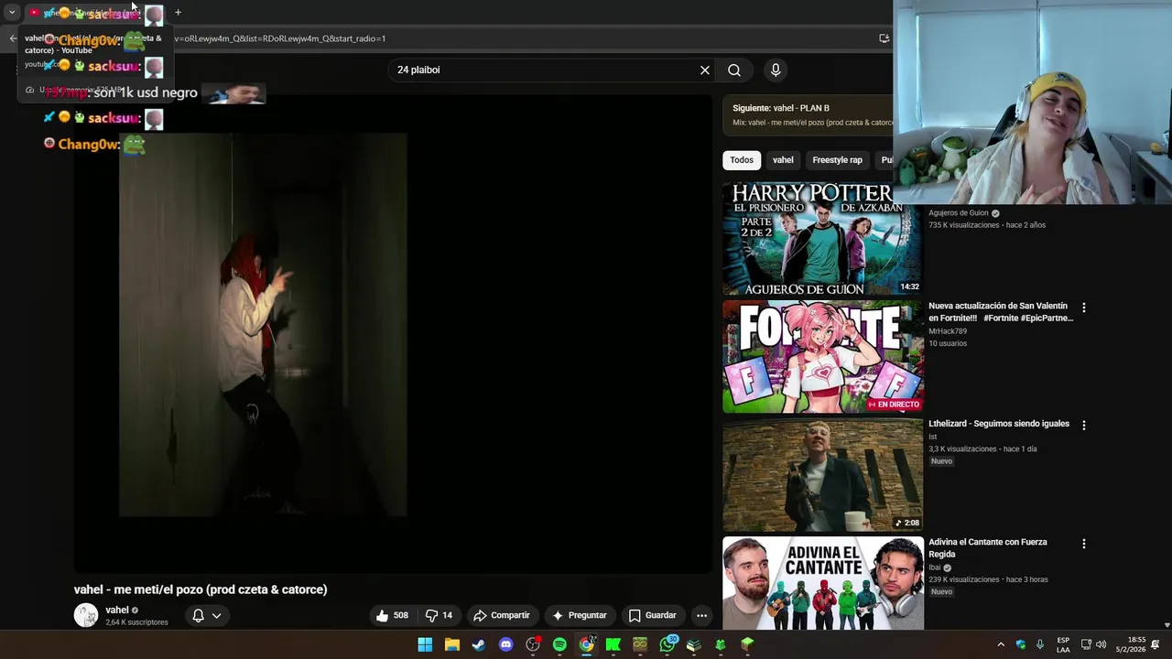This screenshot has height=659, width=1172.
Task: Start voice search with the microphone icon
Action: tap(776, 70)
